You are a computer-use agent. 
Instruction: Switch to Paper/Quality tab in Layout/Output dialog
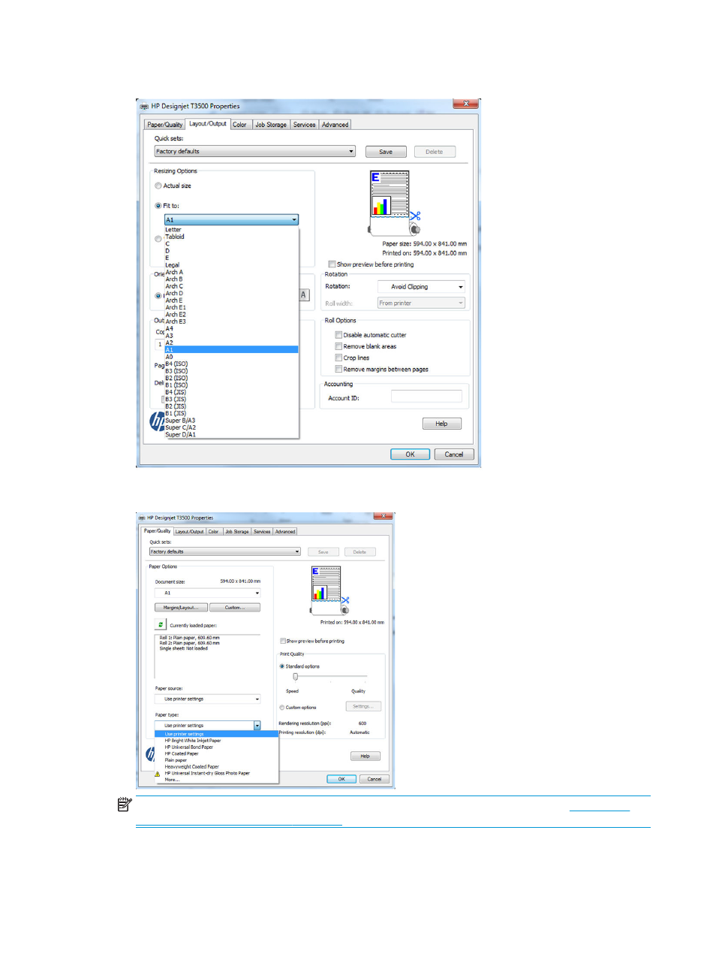pos(165,125)
